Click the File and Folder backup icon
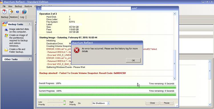The height and width of the screenshot is (109, 214). 6,50
